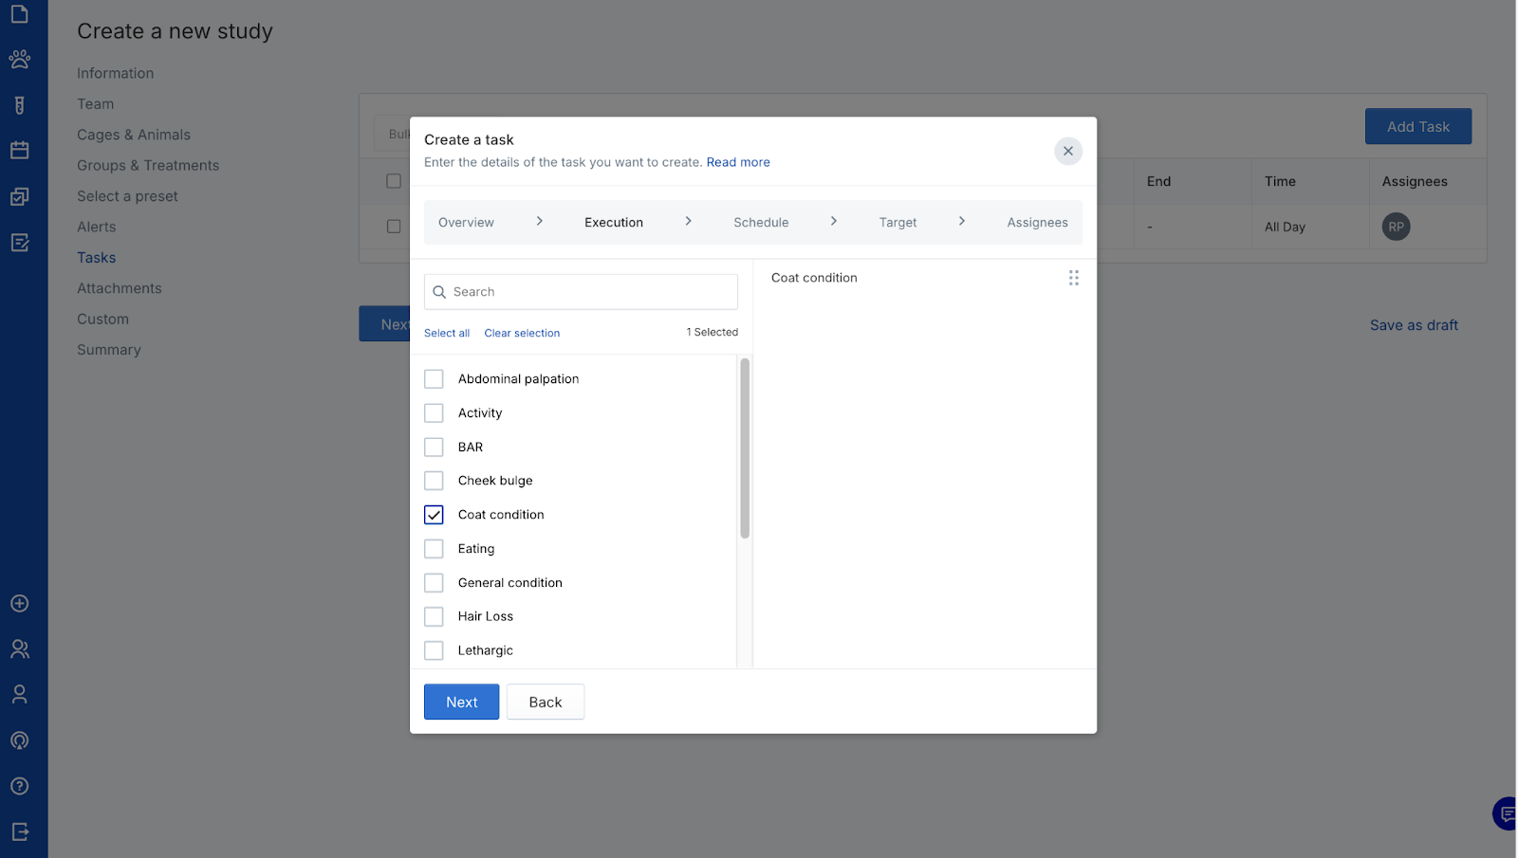Viewport: 1518px width, 858px height.
Task: Enable the Hair Loss checkbox
Action: [434, 617]
